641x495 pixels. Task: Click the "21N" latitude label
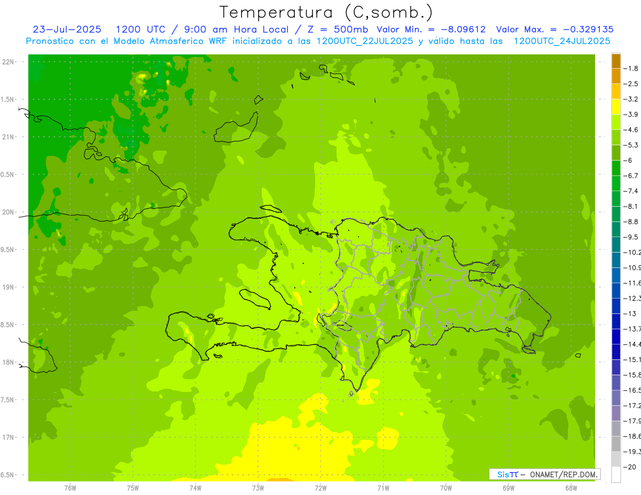point(8,137)
